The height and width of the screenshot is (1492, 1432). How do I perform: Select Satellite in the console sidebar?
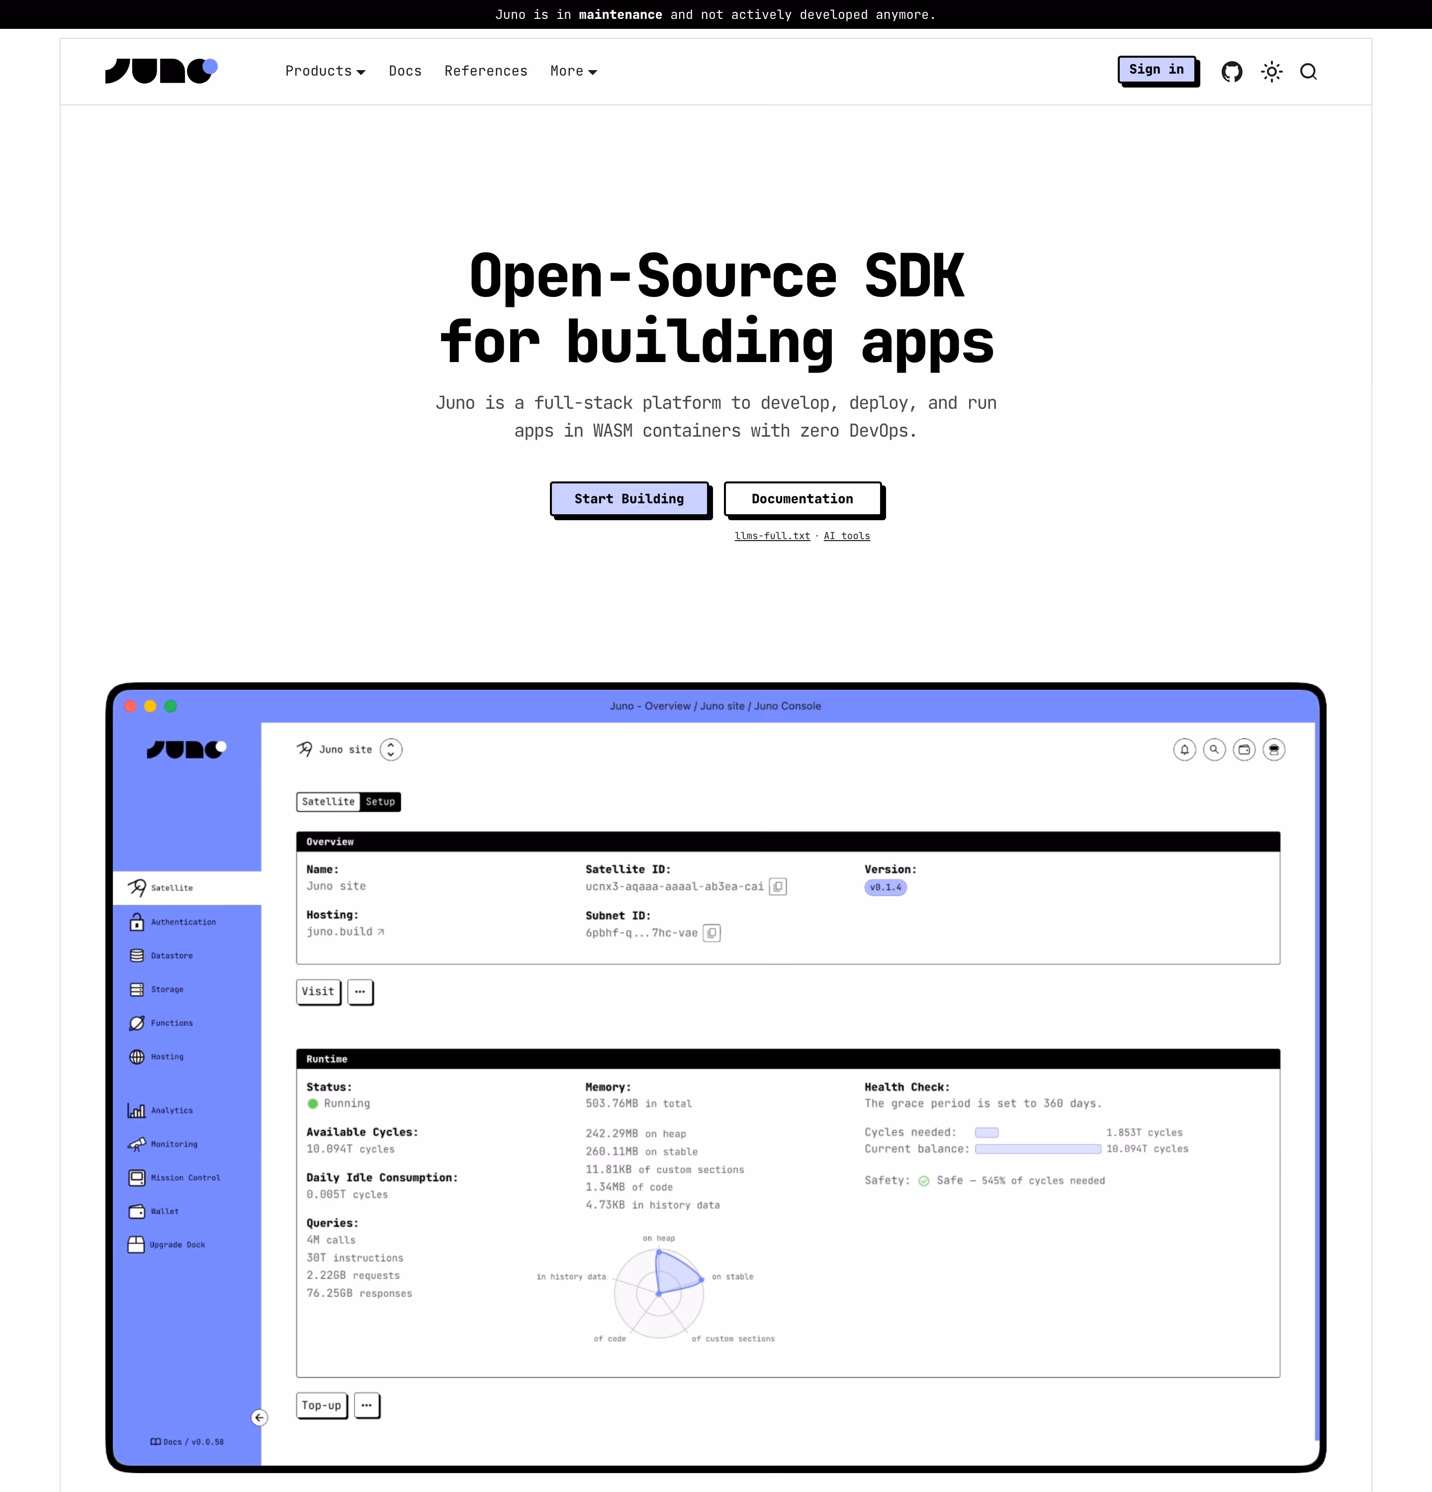pyautogui.click(x=187, y=888)
